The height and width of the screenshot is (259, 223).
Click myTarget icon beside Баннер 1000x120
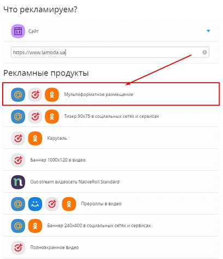[x=18, y=160]
